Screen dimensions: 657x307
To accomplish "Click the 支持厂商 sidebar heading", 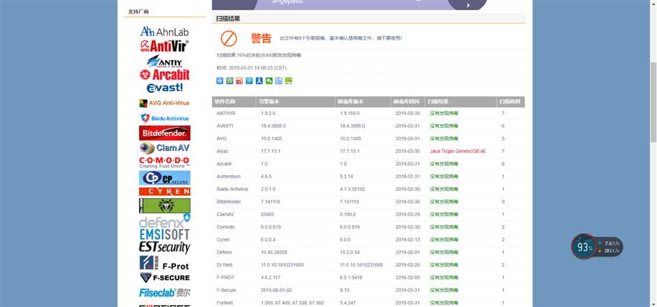I will tap(139, 12).
